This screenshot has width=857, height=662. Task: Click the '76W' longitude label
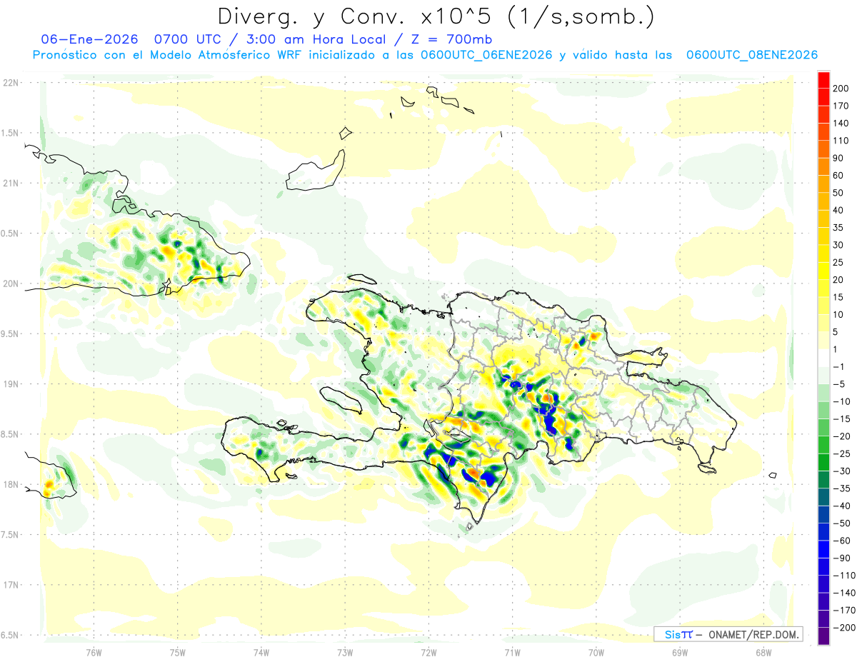(x=94, y=652)
